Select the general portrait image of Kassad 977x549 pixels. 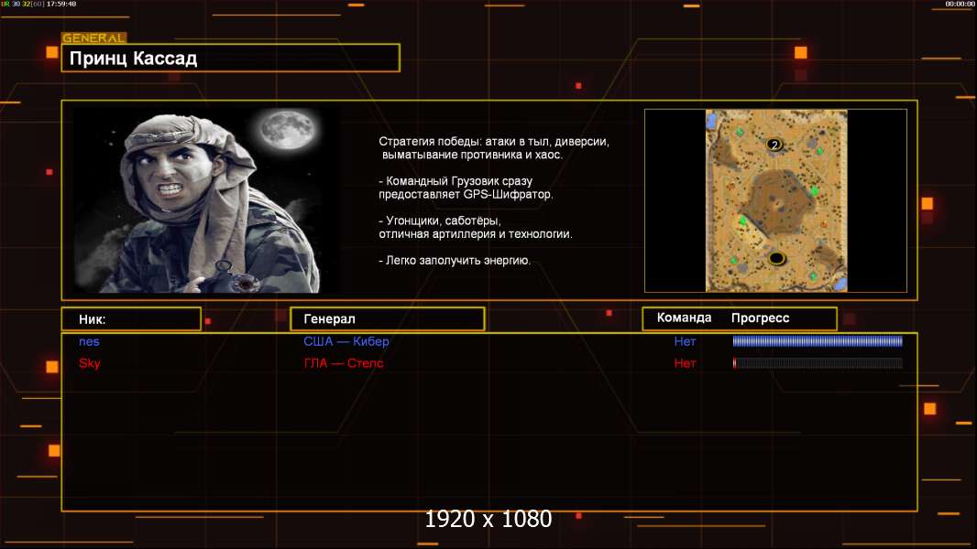click(x=206, y=199)
